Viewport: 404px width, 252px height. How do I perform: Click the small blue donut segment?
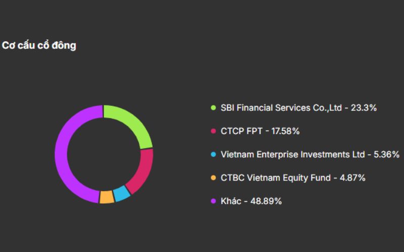(121, 194)
